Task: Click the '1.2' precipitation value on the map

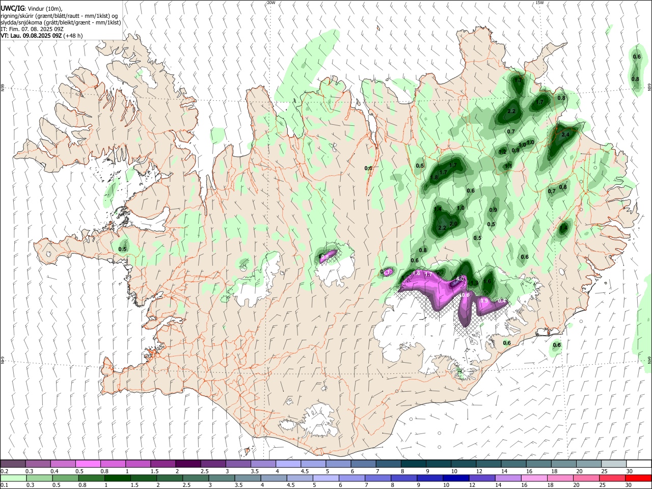Action: (x=502, y=152)
